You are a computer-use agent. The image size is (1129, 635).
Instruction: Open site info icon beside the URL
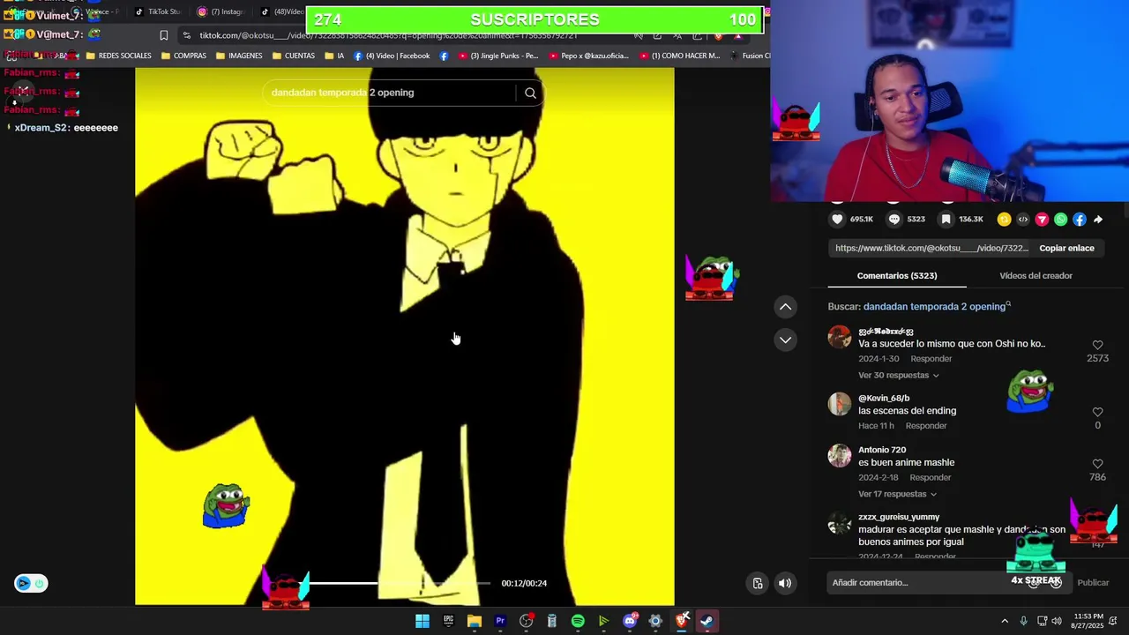(x=186, y=35)
